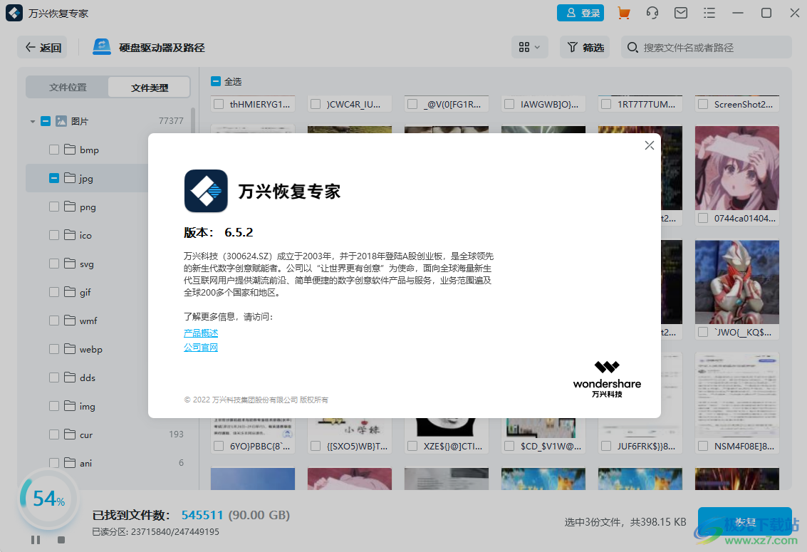
Task: Select the cur folder icon
Action: click(x=70, y=434)
